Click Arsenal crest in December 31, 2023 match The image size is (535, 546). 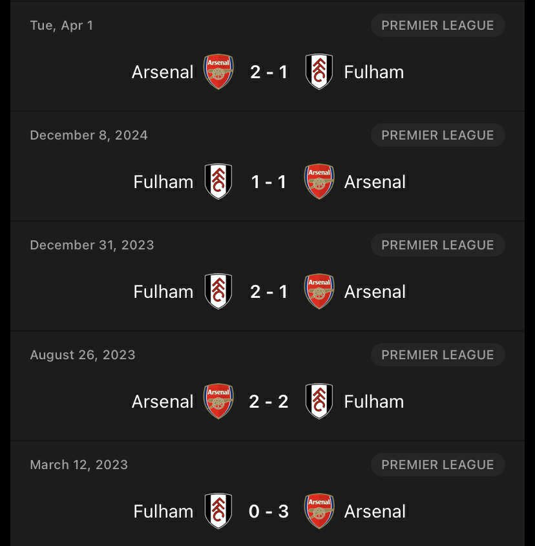tap(319, 291)
